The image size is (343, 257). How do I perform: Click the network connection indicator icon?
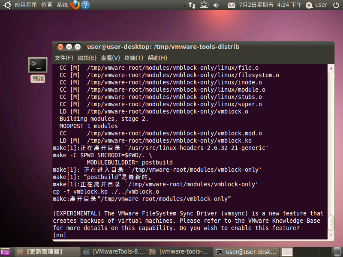(192, 5)
